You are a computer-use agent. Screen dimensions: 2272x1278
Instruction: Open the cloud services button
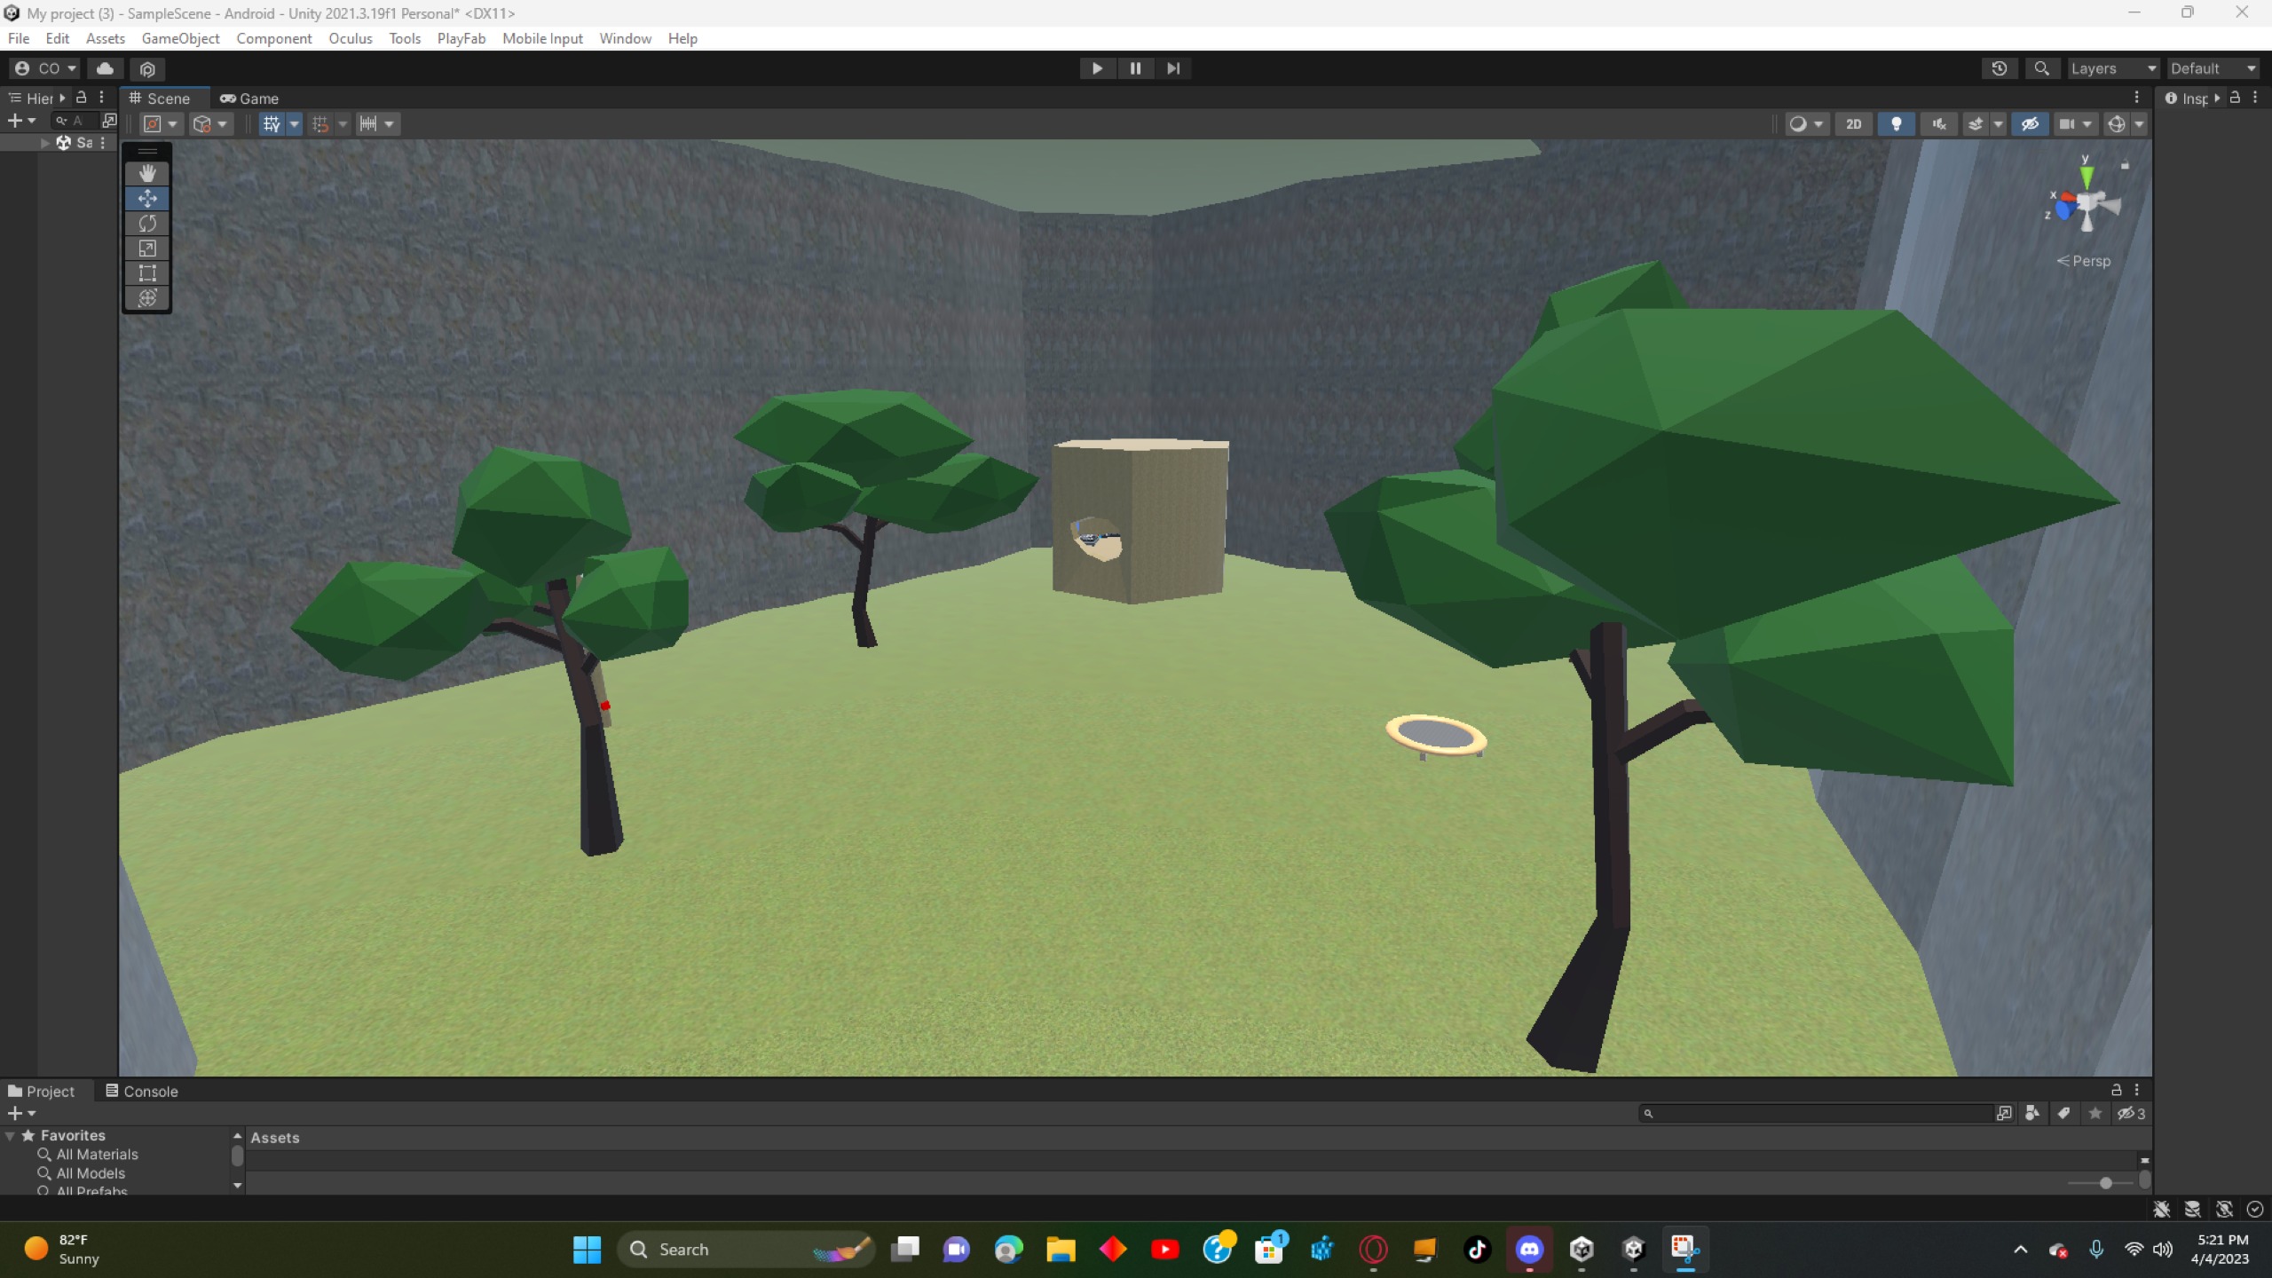(105, 68)
